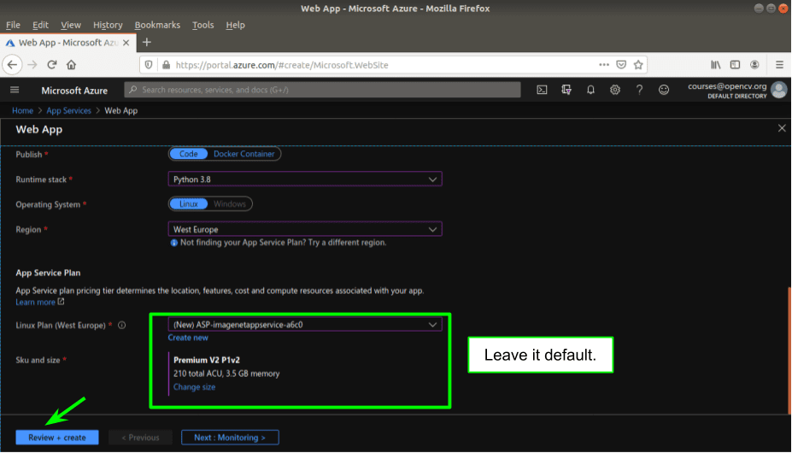Show info tooltip for Linux Plan
Image resolution: width=792 pixels, height=453 pixels.
tap(121, 325)
